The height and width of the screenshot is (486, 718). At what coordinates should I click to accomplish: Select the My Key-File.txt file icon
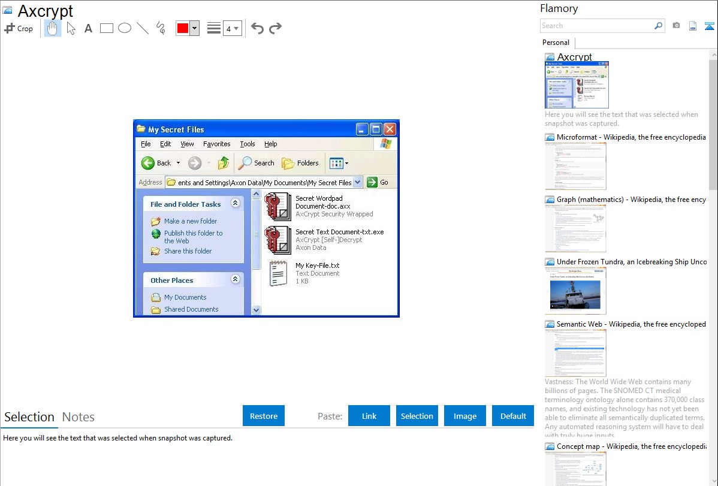coord(279,273)
